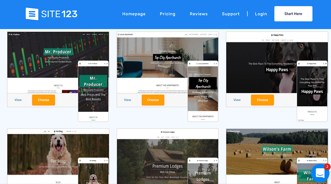Choose the Mr. Producer template
The height and width of the screenshot is (184, 331).
pos(43,100)
